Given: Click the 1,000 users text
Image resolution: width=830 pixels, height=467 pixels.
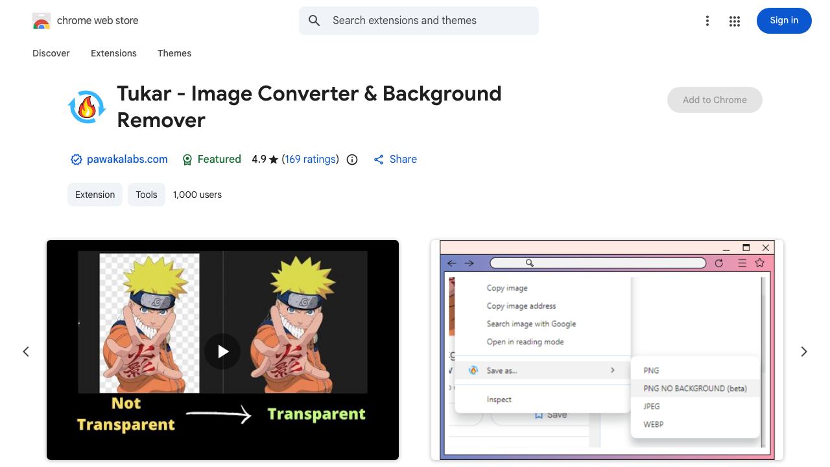Looking at the screenshot, I should click(197, 195).
